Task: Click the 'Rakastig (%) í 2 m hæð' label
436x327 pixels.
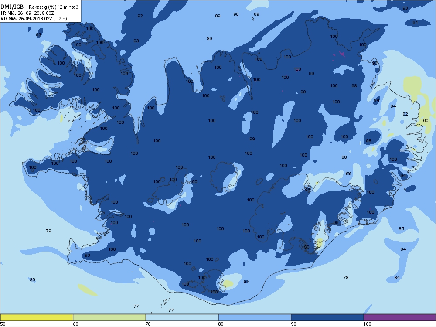Action: (54, 7)
